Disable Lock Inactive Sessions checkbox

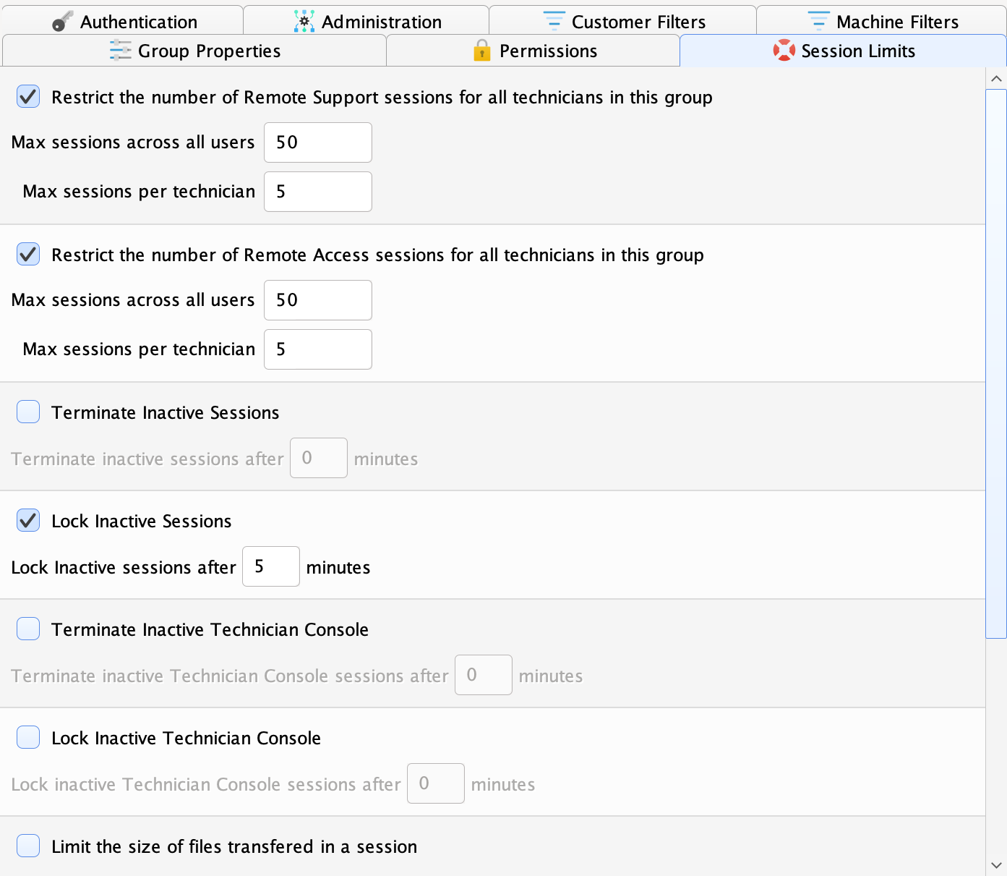click(28, 520)
